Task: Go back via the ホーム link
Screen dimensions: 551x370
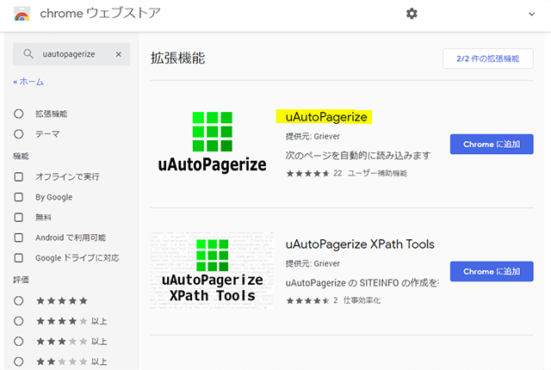Action: tap(28, 82)
